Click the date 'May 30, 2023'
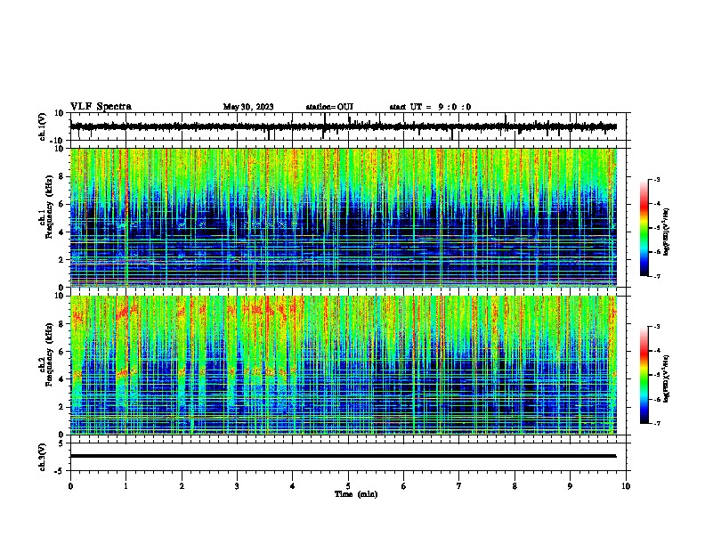705x545 pixels. coord(248,107)
